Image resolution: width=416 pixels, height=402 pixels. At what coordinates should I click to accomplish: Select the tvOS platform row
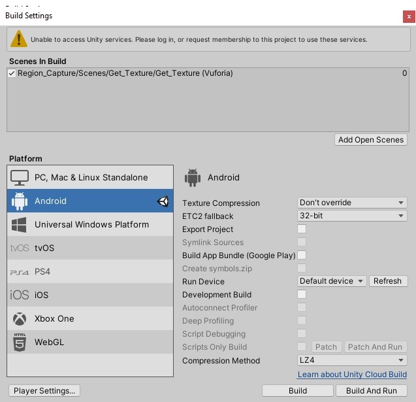click(x=90, y=248)
